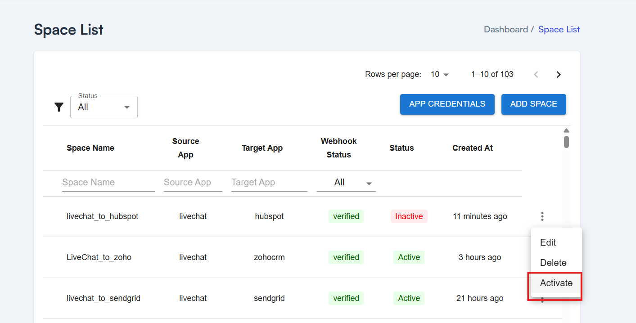Click verified badge in LiveChat_to_zoho row

[x=346, y=257]
